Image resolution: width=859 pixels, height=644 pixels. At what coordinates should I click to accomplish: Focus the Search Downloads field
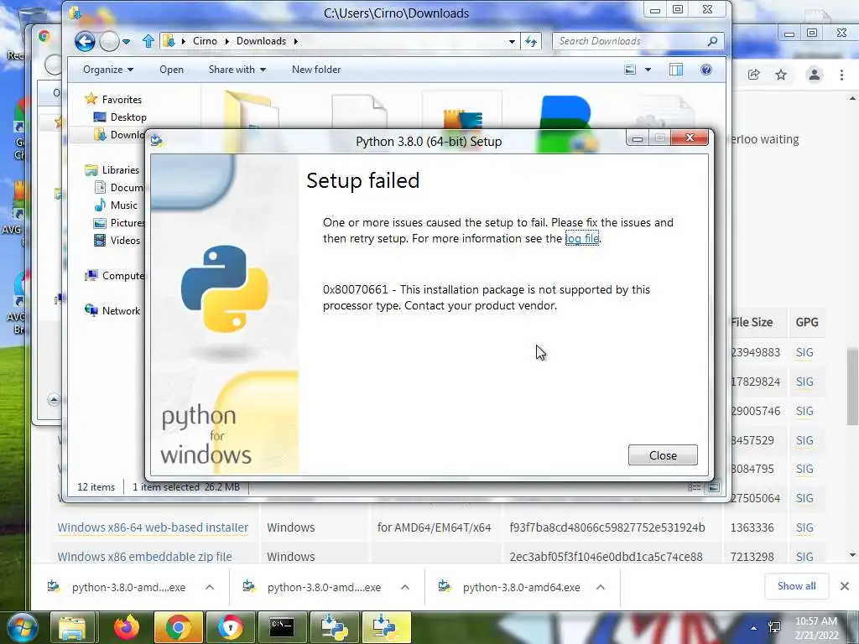point(630,41)
